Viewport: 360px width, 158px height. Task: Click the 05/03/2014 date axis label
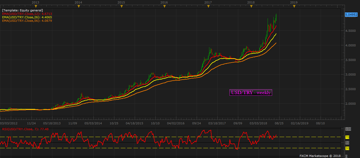point(93,123)
